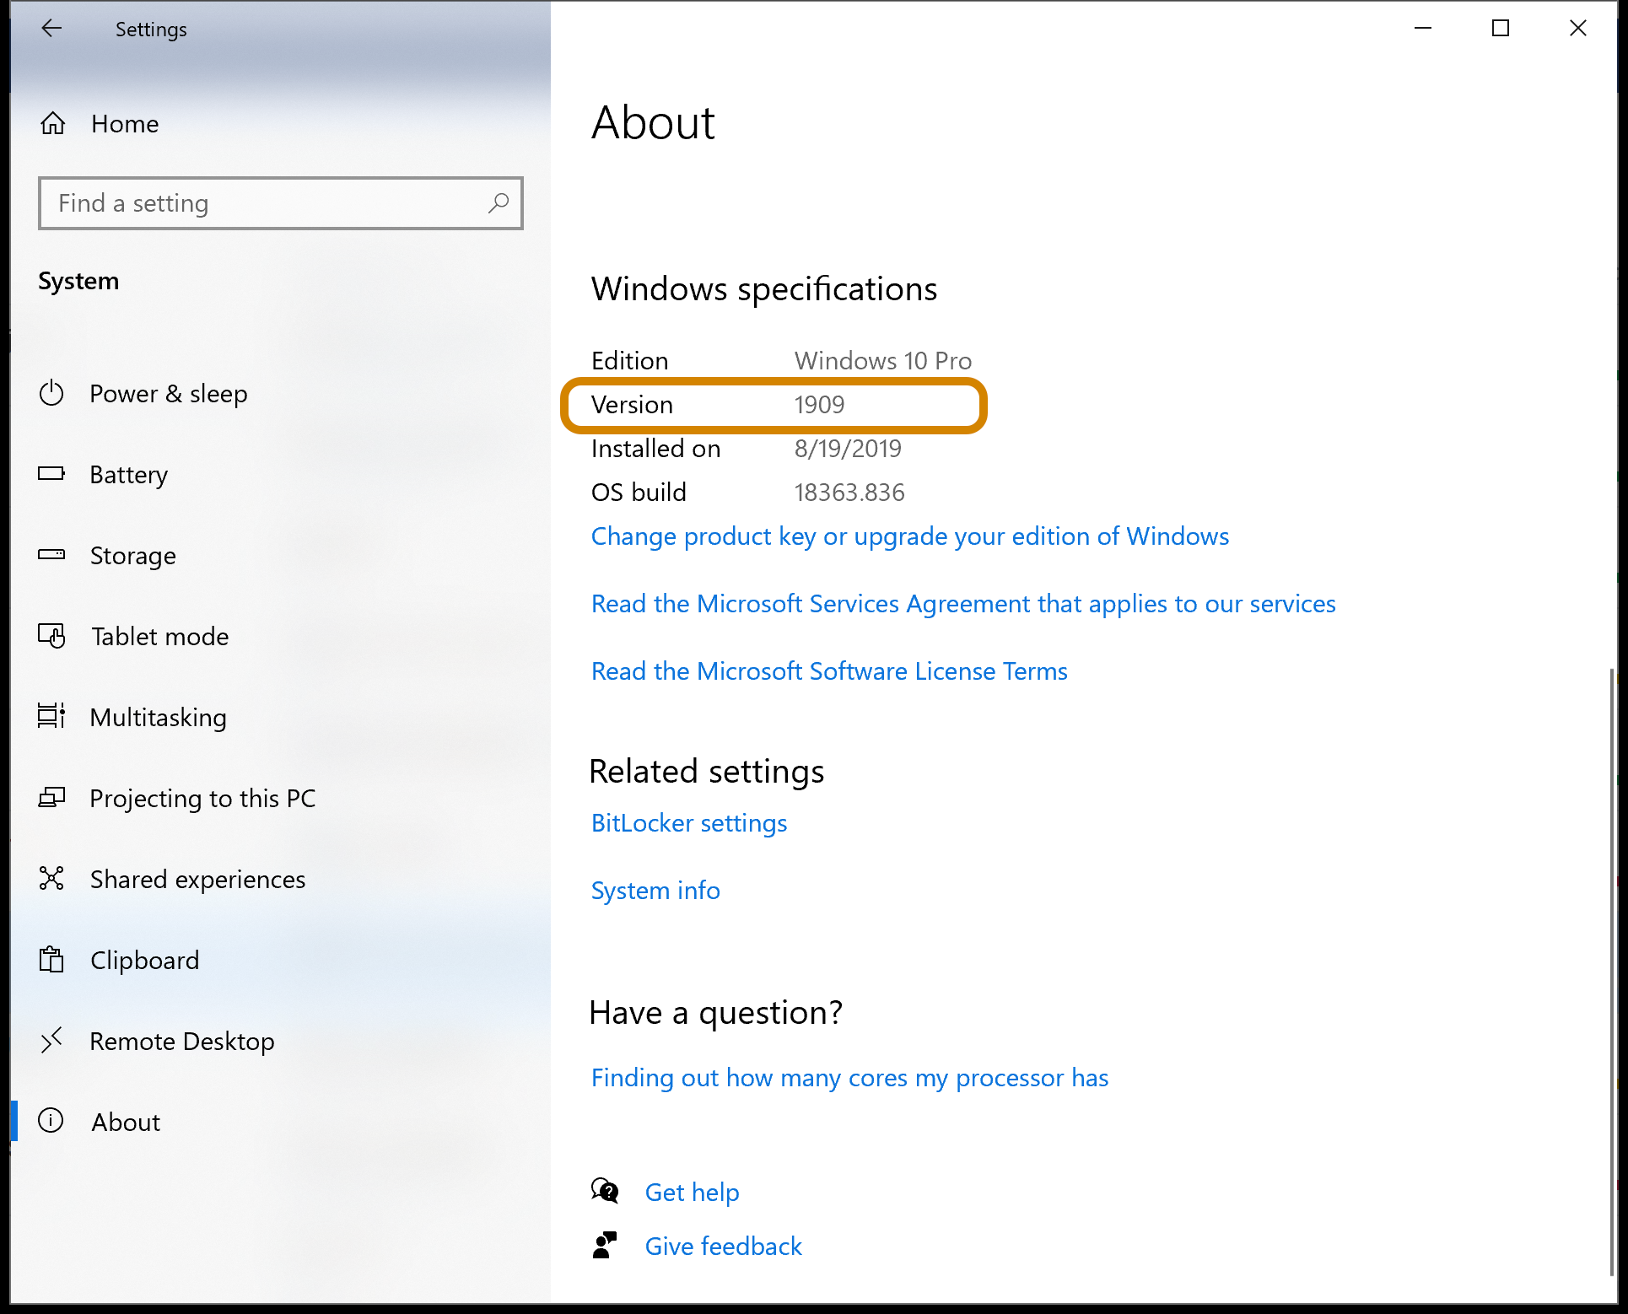Read the Microsoft Software License Terms

click(x=829, y=671)
